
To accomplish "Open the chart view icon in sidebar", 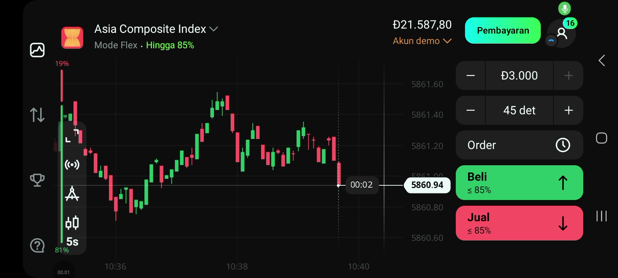I will point(37,50).
